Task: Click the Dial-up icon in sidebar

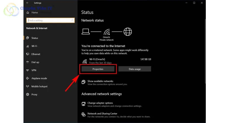Action: (27, 62)
